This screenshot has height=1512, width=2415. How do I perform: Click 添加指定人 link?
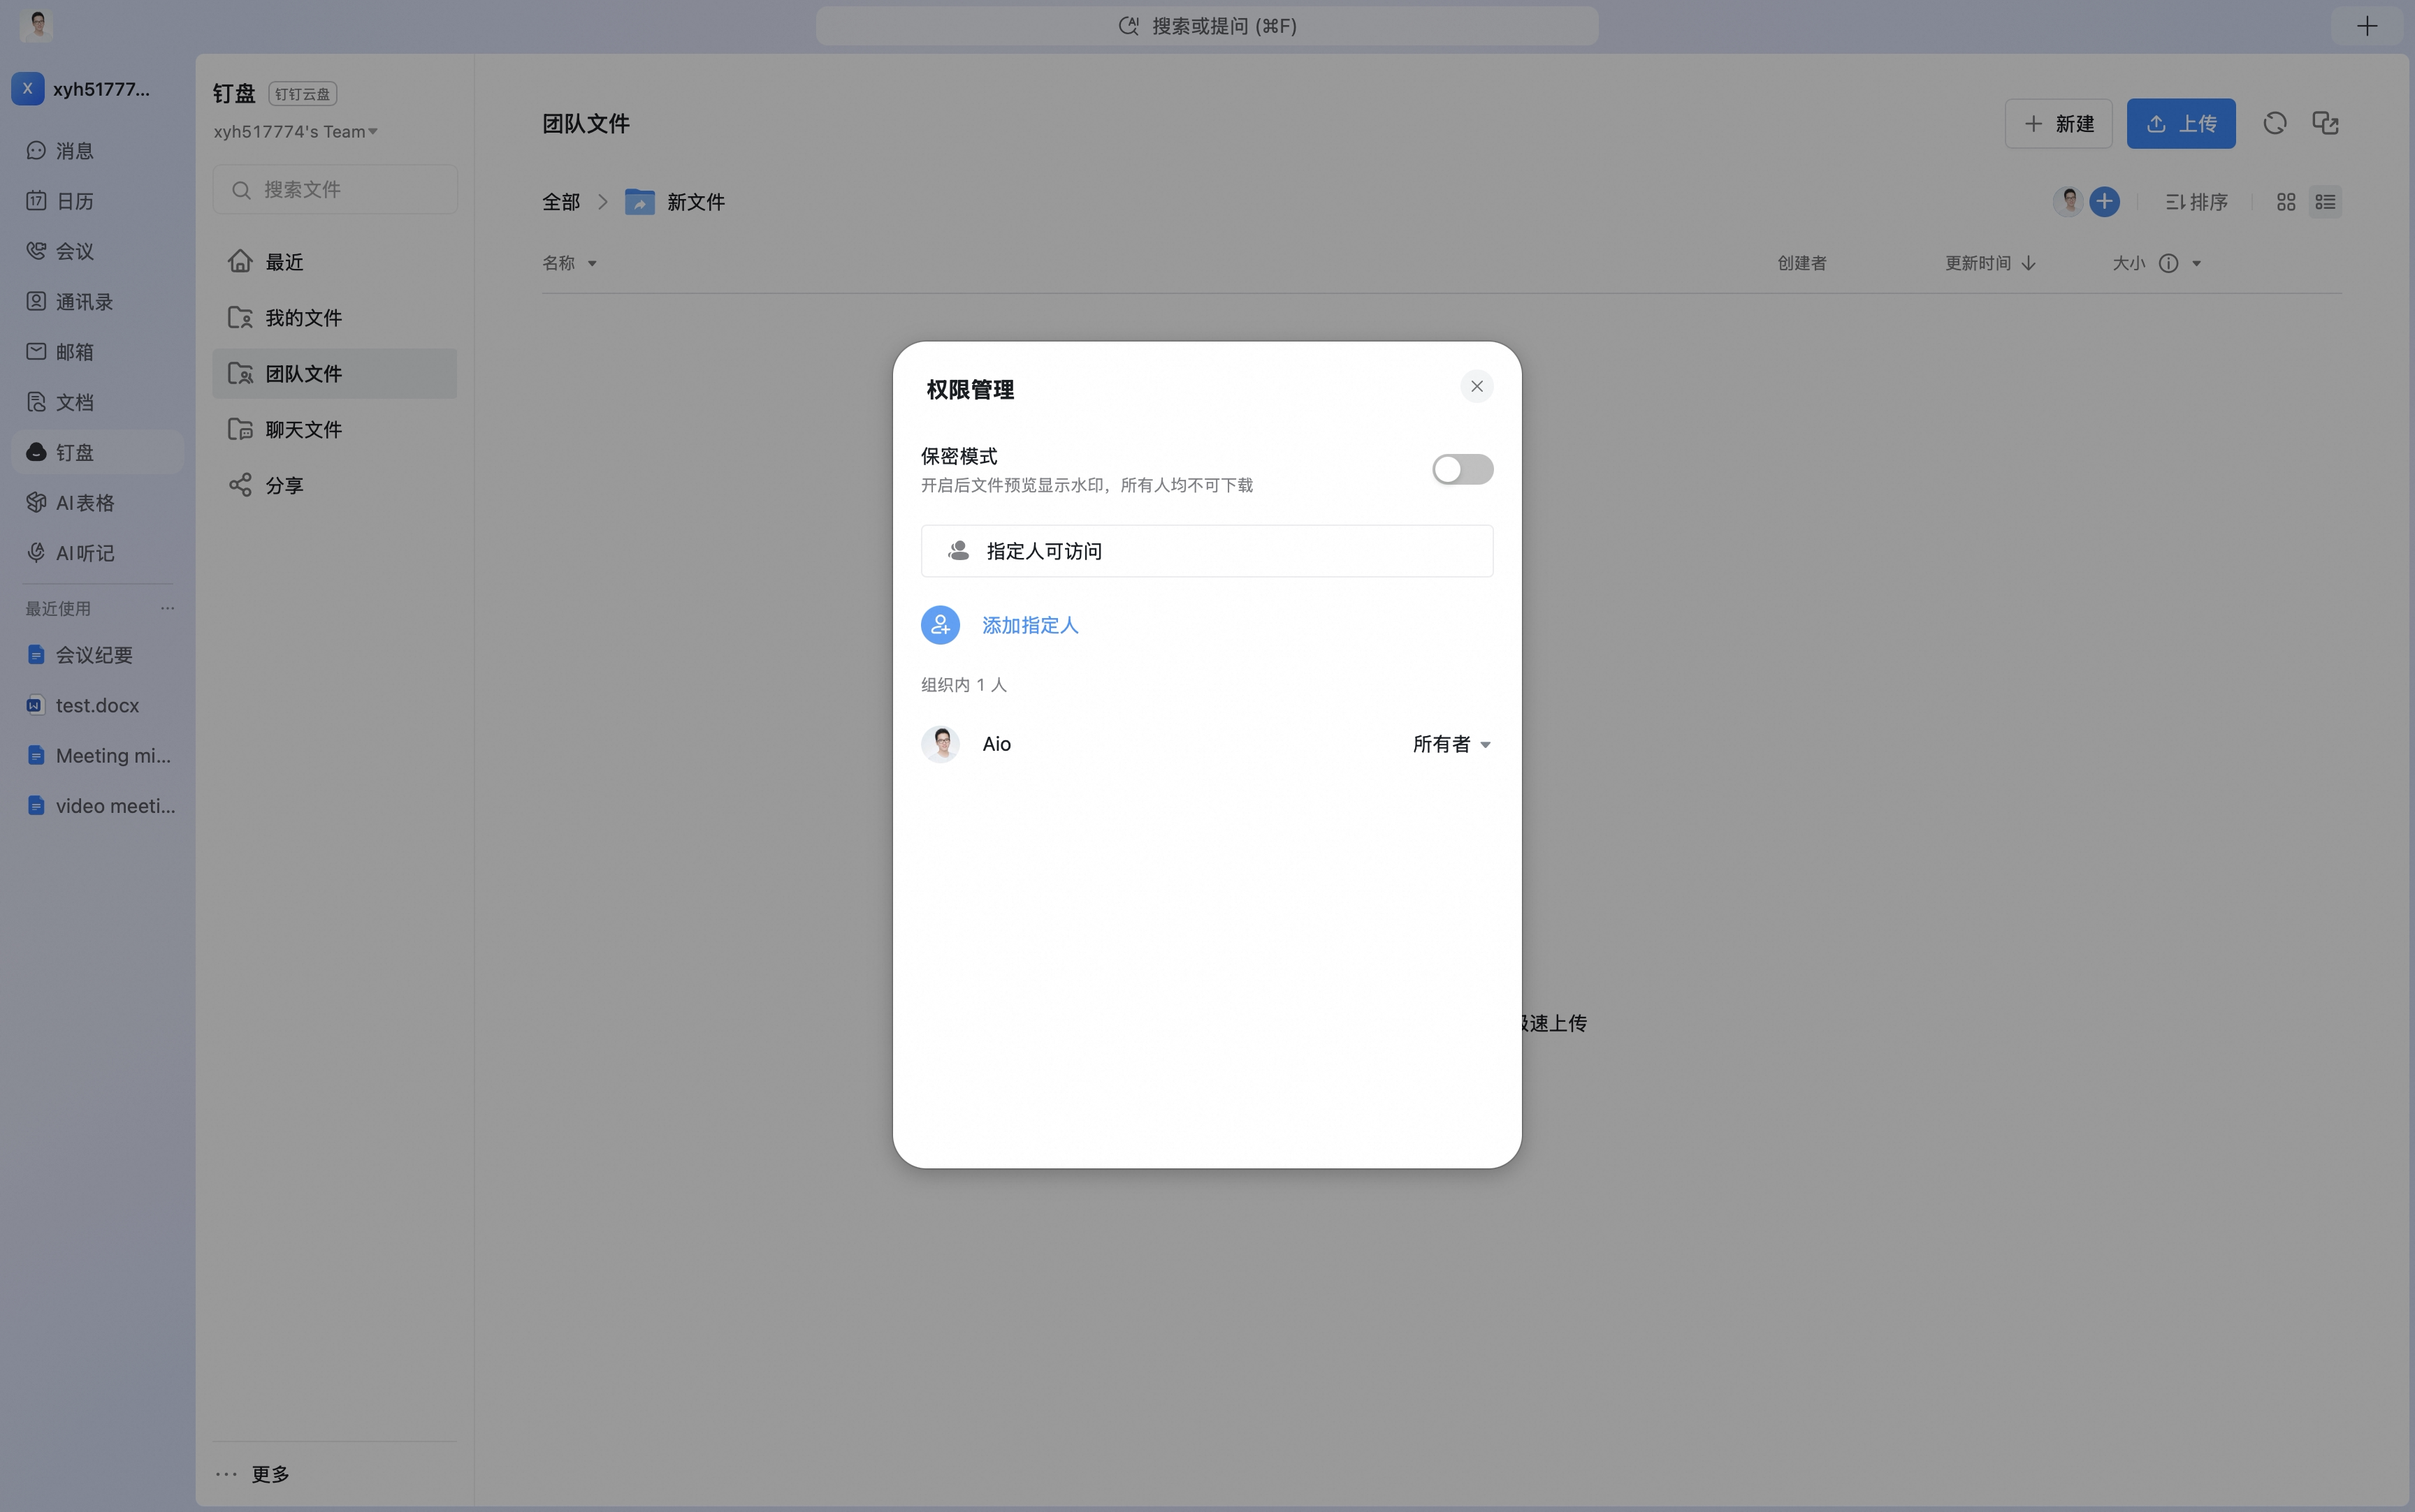pyautogui.click(x=1029, y=625)
